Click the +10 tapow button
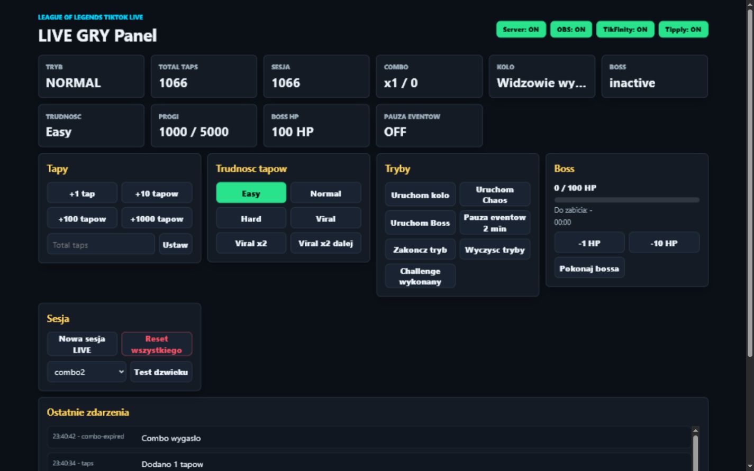 (157, 193)
